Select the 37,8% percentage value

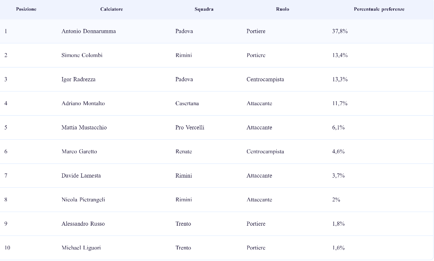340,31
